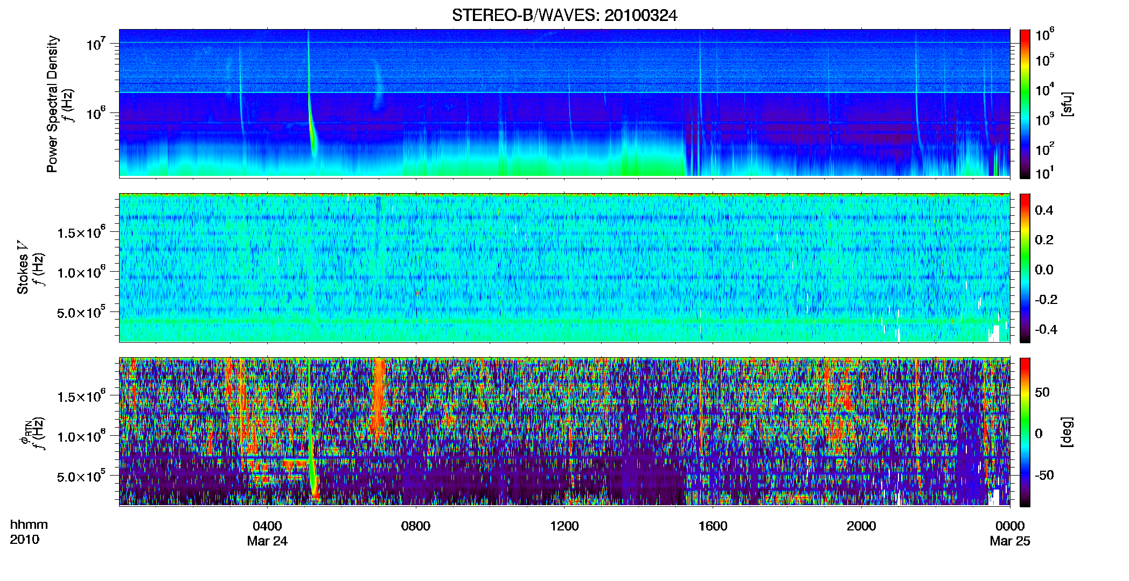This screenshot has height=581, width=1129.
Task: Click the top panel power spectral colorbar
Action: (1025, 104)
